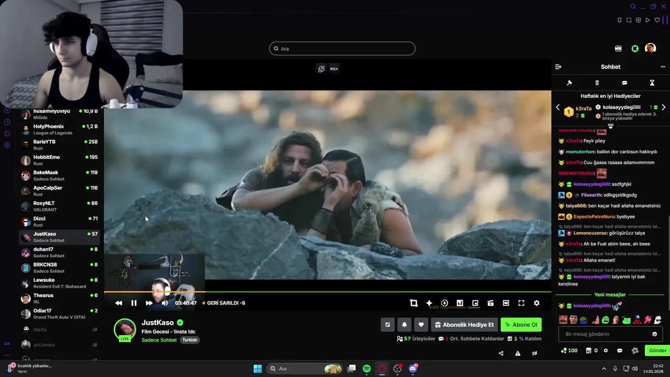Collapse the chat panel with arrow icon
670x377 pixels.
point(558,66)
